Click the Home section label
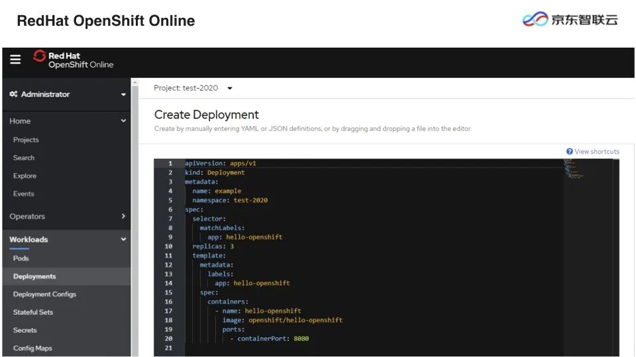636x357 pixels. tap(20, 121)
